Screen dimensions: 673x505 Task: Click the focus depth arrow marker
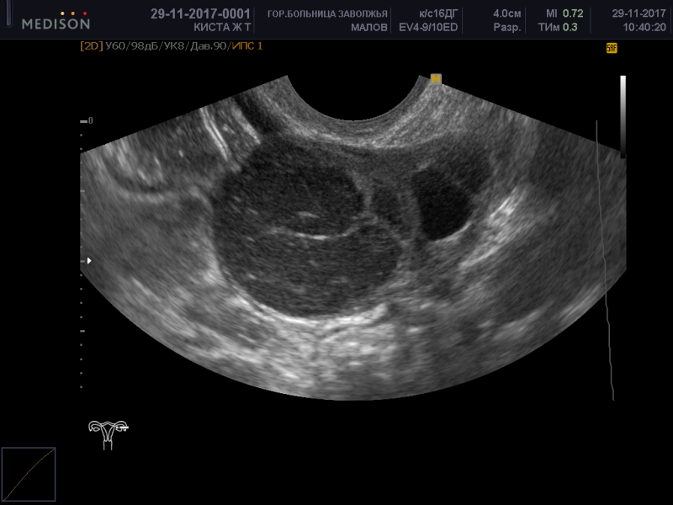coord(89,261)
